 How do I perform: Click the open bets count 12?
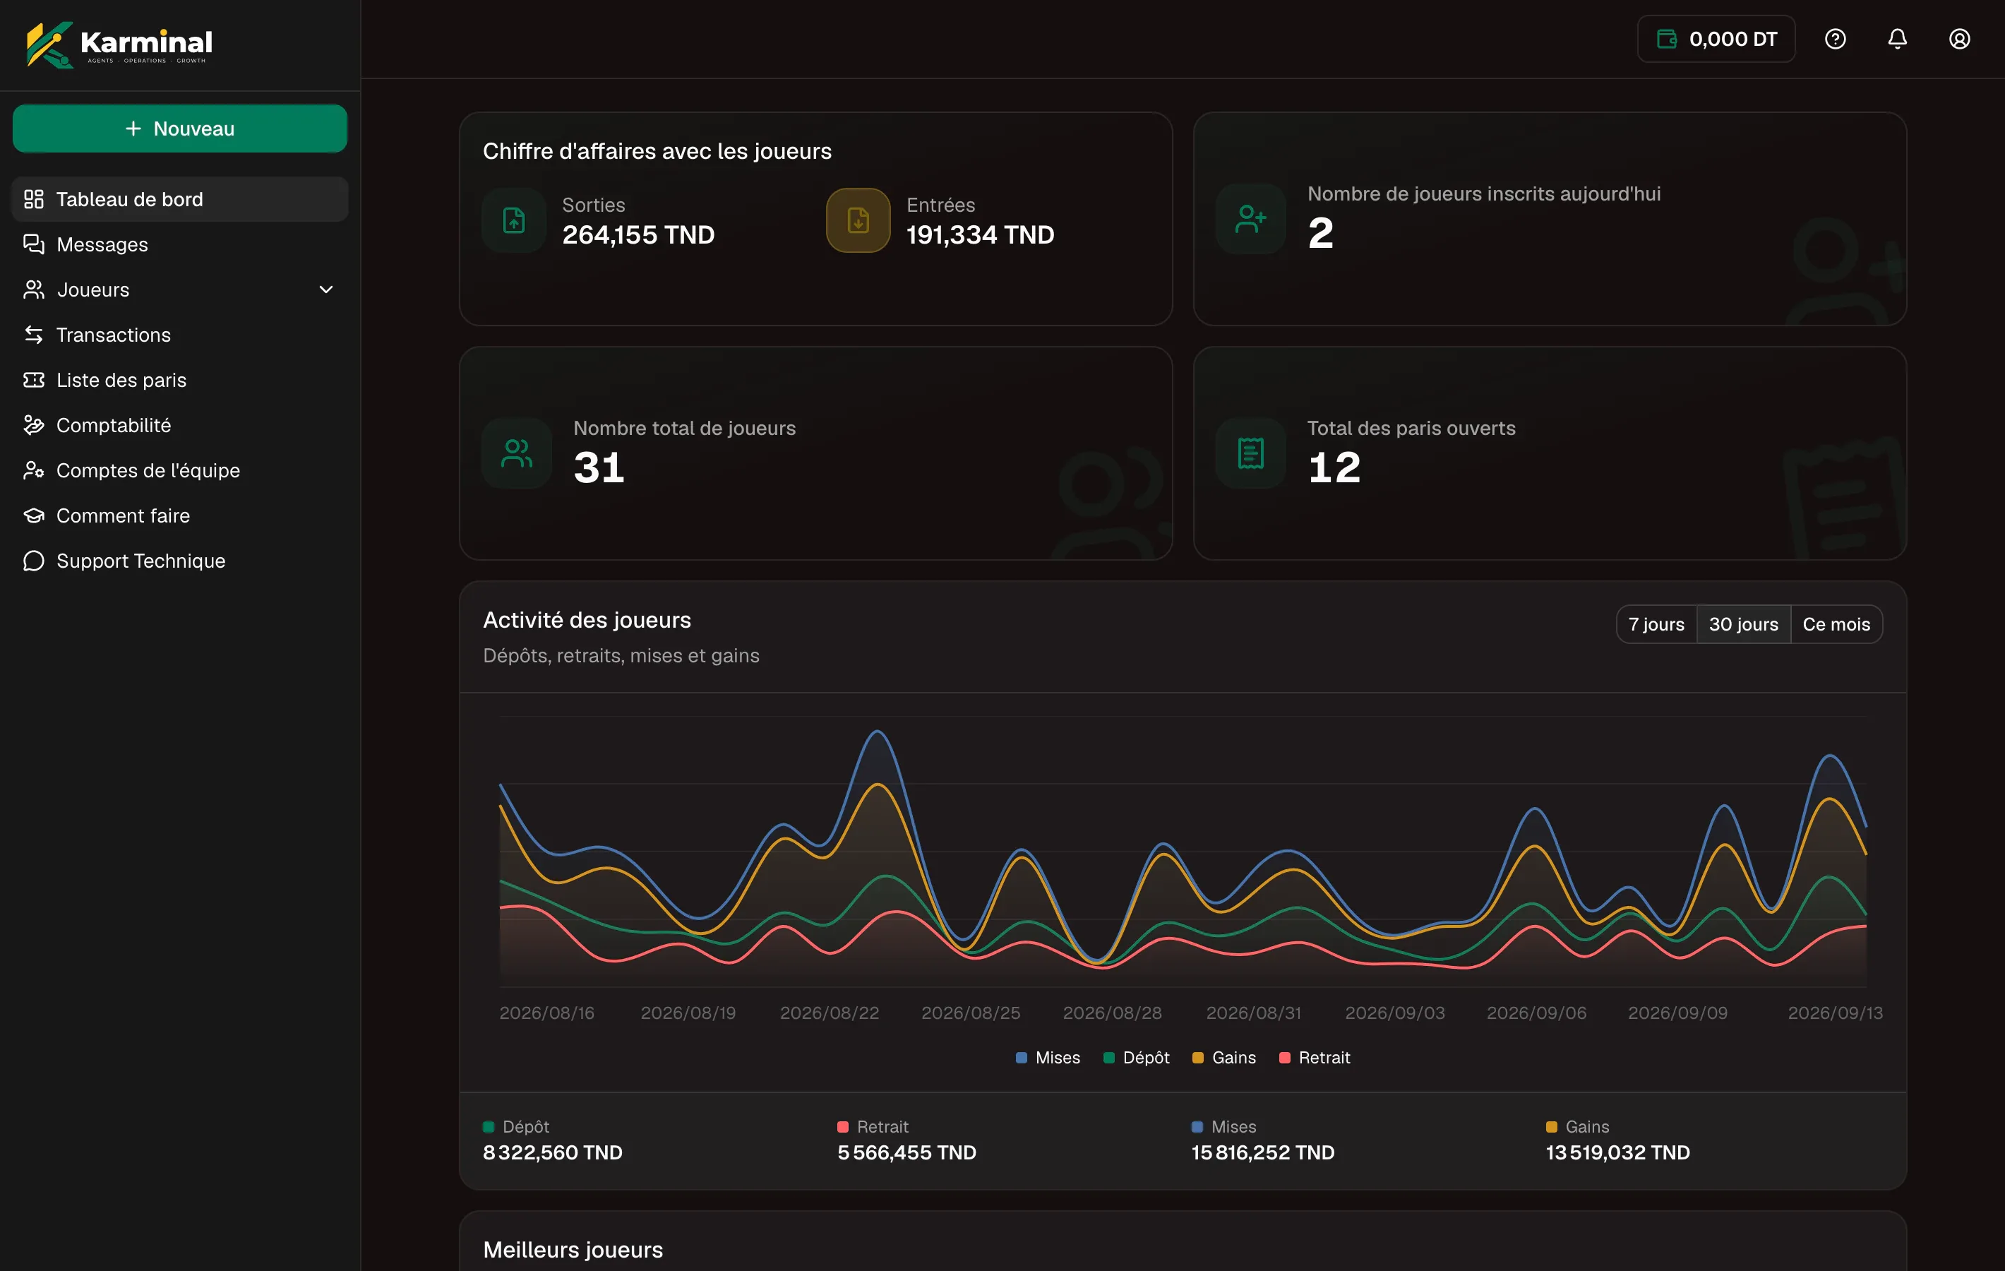(x=1334, y=467)
